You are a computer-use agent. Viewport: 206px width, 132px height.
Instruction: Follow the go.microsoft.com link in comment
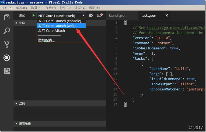coord(176,28)
